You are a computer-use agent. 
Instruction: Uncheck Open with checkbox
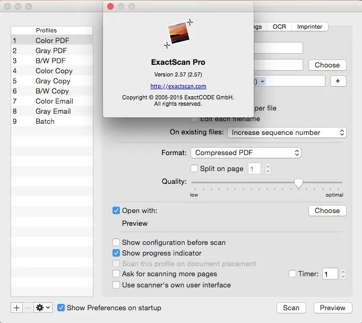click(116, 210)
